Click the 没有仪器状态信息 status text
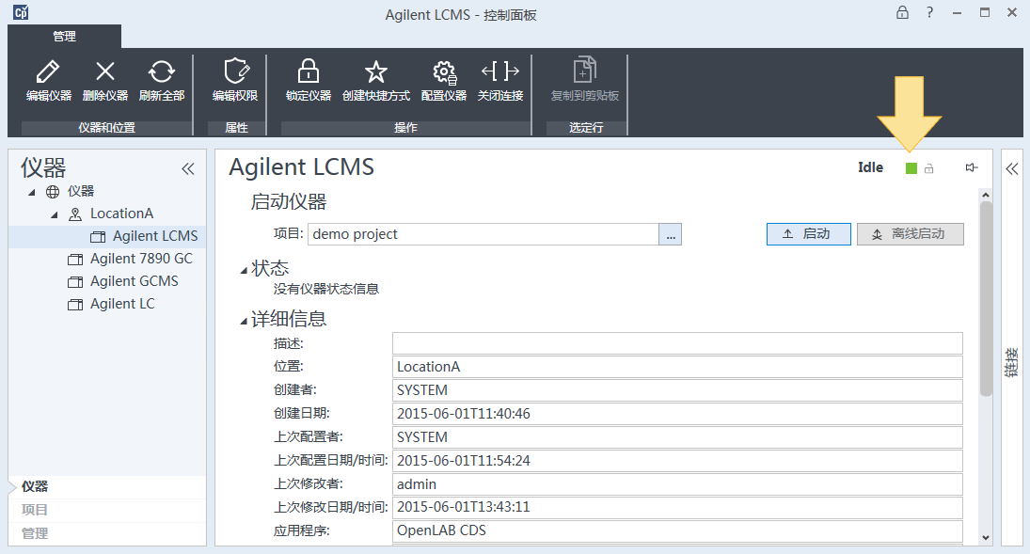 click(325, 289)
